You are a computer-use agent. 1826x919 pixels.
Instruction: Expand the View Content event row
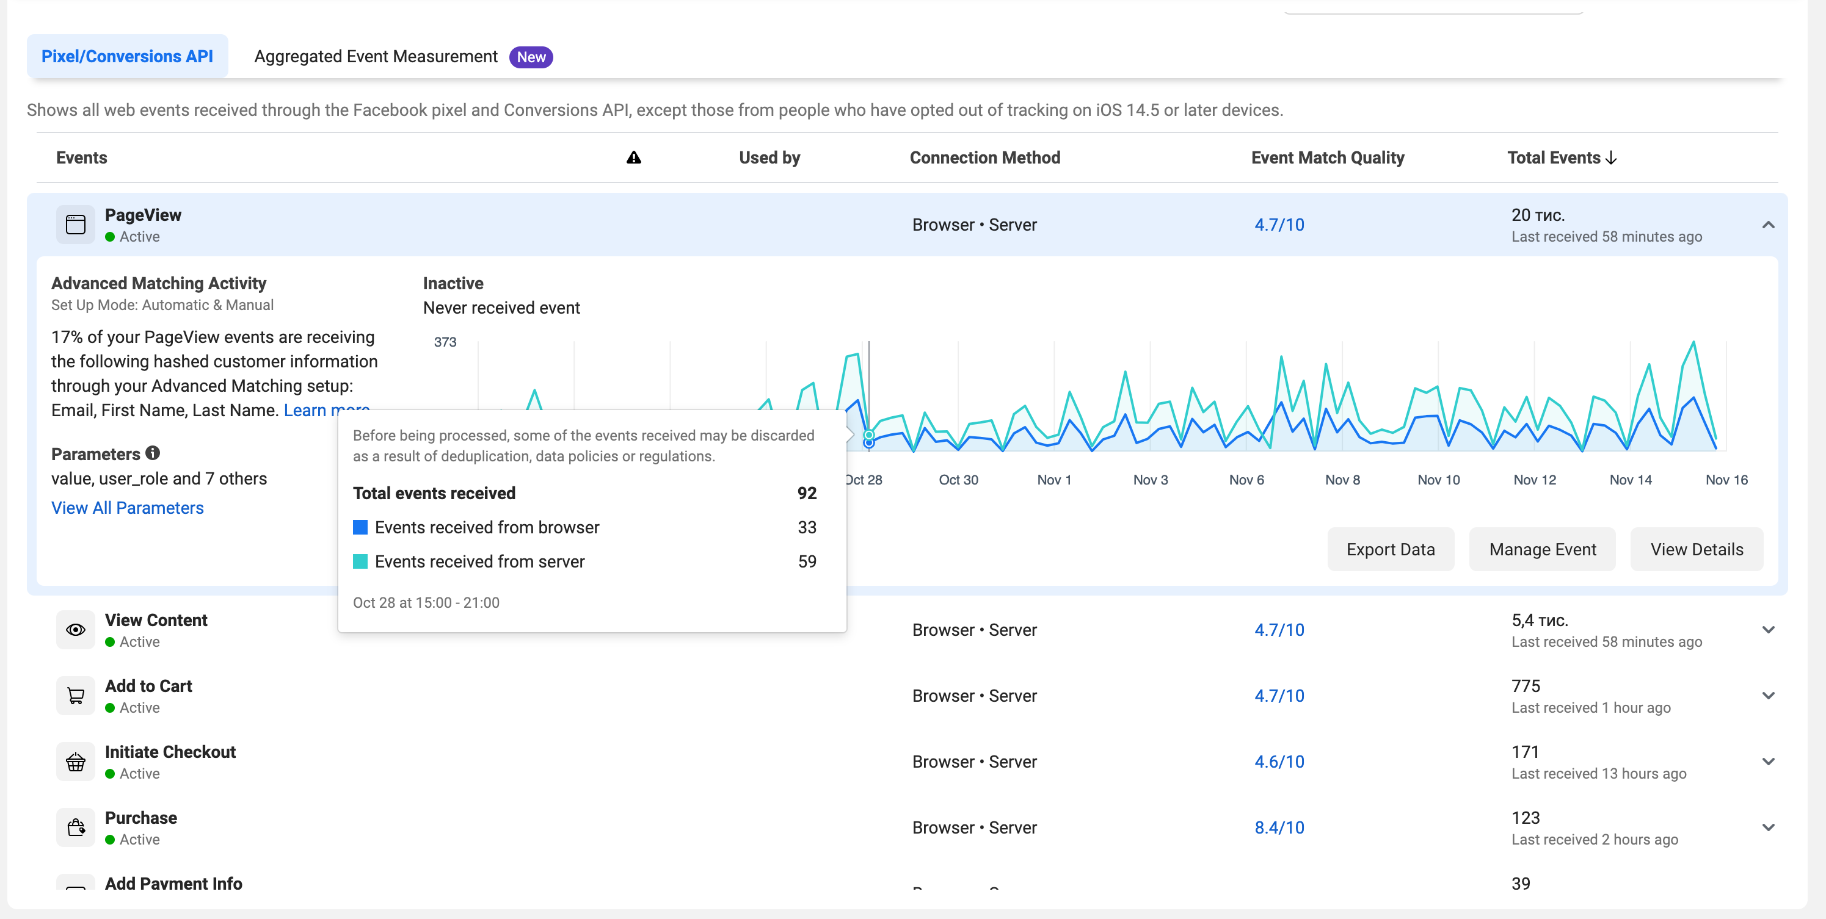click(x=1768, y=630)
